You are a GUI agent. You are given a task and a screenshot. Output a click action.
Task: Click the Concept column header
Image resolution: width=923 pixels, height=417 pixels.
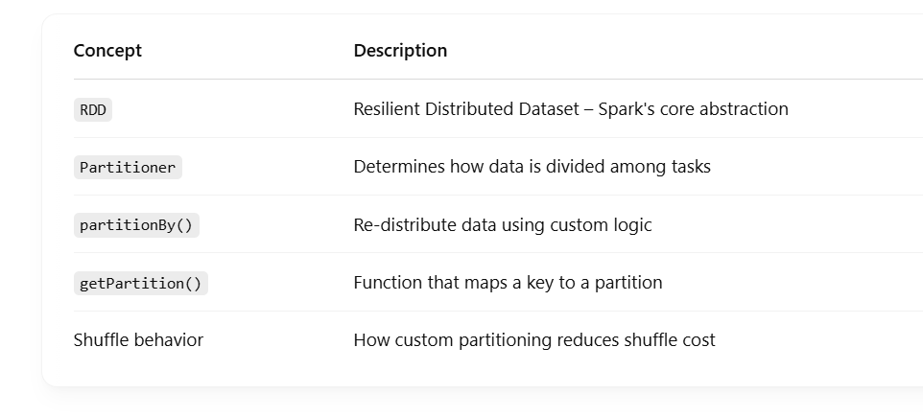(x=107, y=51)
